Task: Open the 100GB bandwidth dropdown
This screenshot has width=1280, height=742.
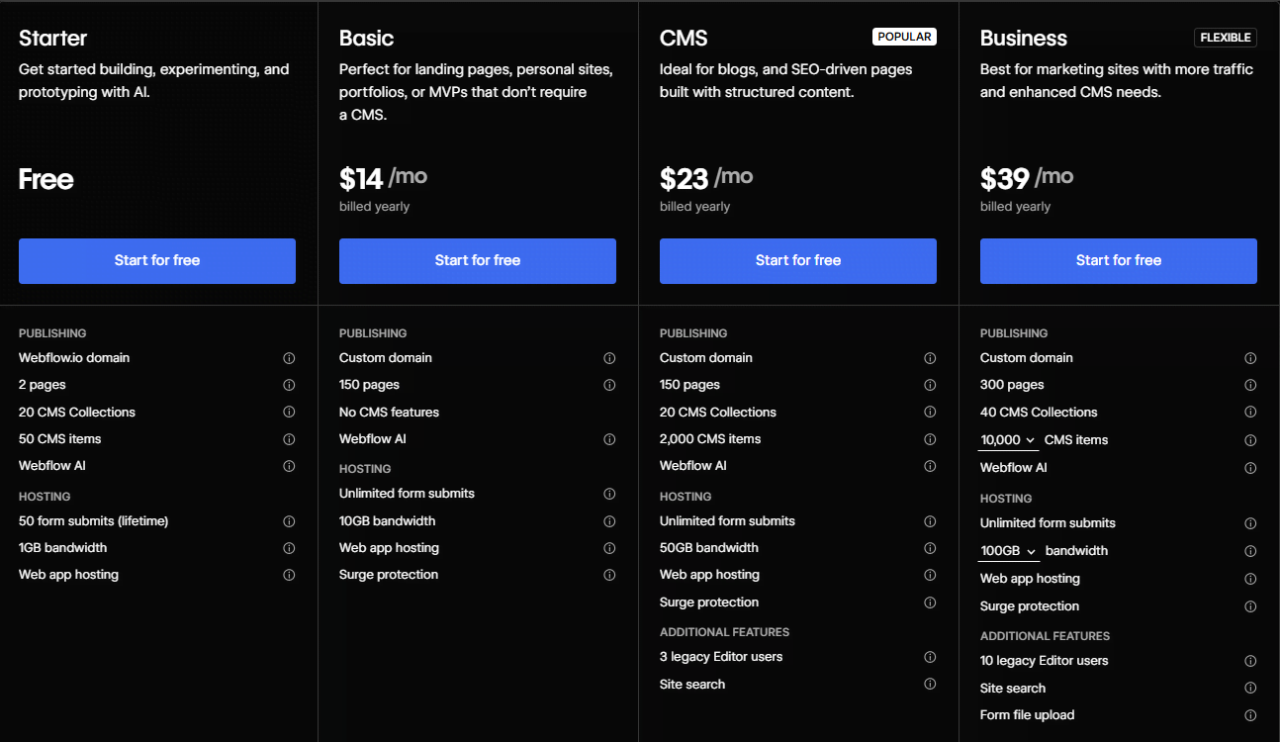Action: [1008, 550]
